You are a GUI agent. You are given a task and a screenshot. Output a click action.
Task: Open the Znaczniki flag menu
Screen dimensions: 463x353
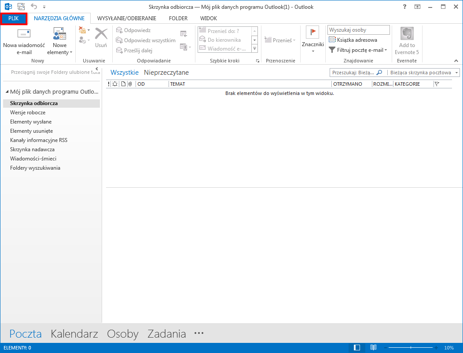click(313, 40)
